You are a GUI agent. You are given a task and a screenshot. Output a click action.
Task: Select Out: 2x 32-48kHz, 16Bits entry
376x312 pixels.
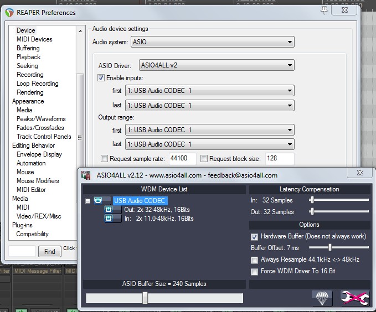pyautogui.click(x=157, y=210)
